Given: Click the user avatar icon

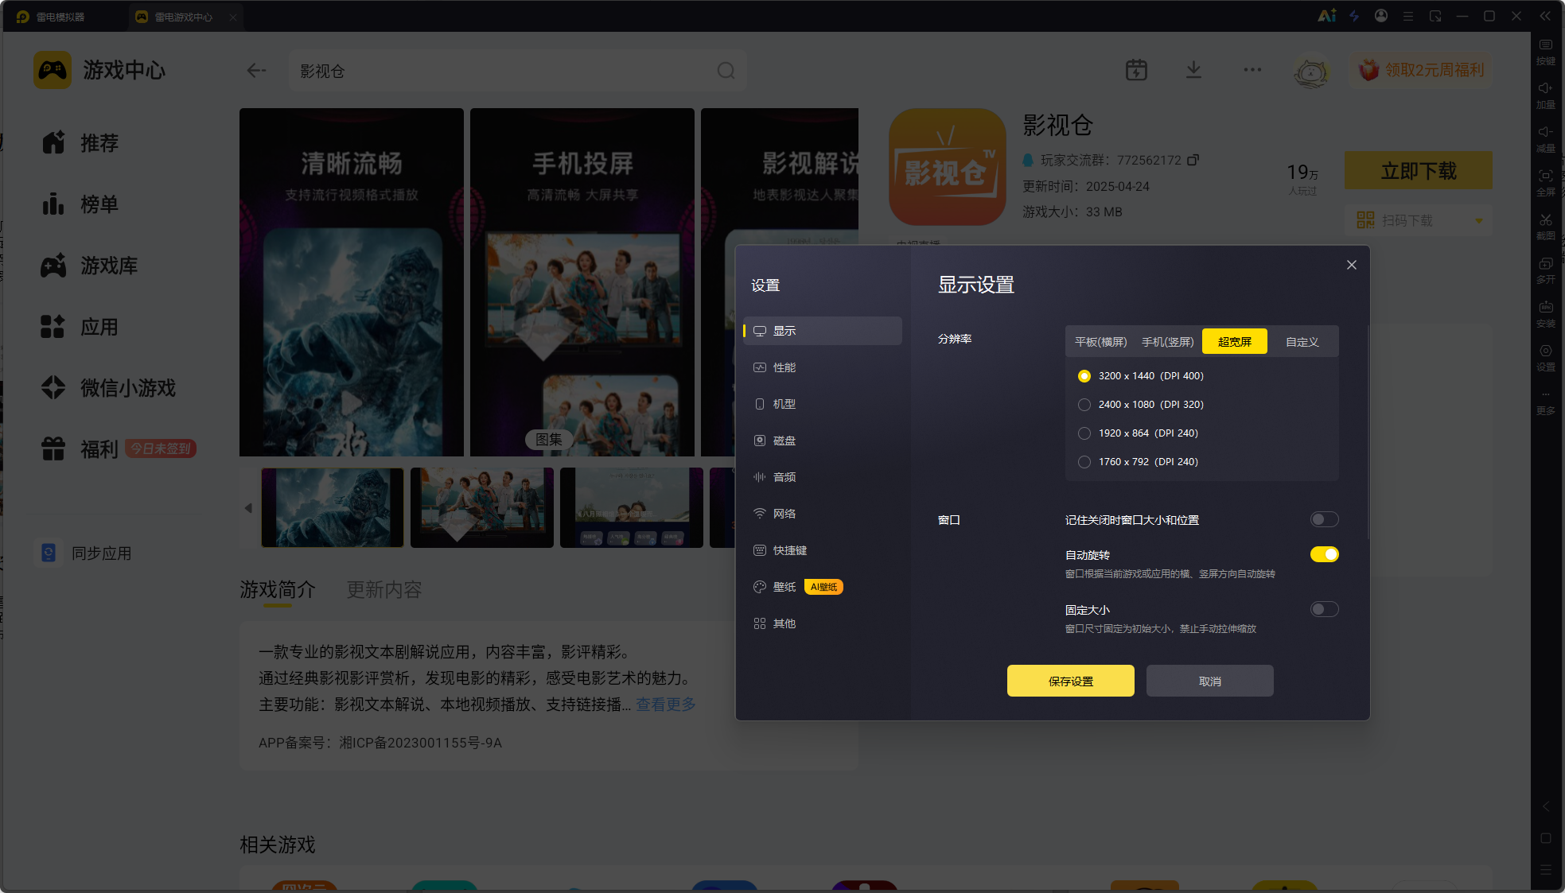Looking at the screenshot, I should [x=1311, y=72].
